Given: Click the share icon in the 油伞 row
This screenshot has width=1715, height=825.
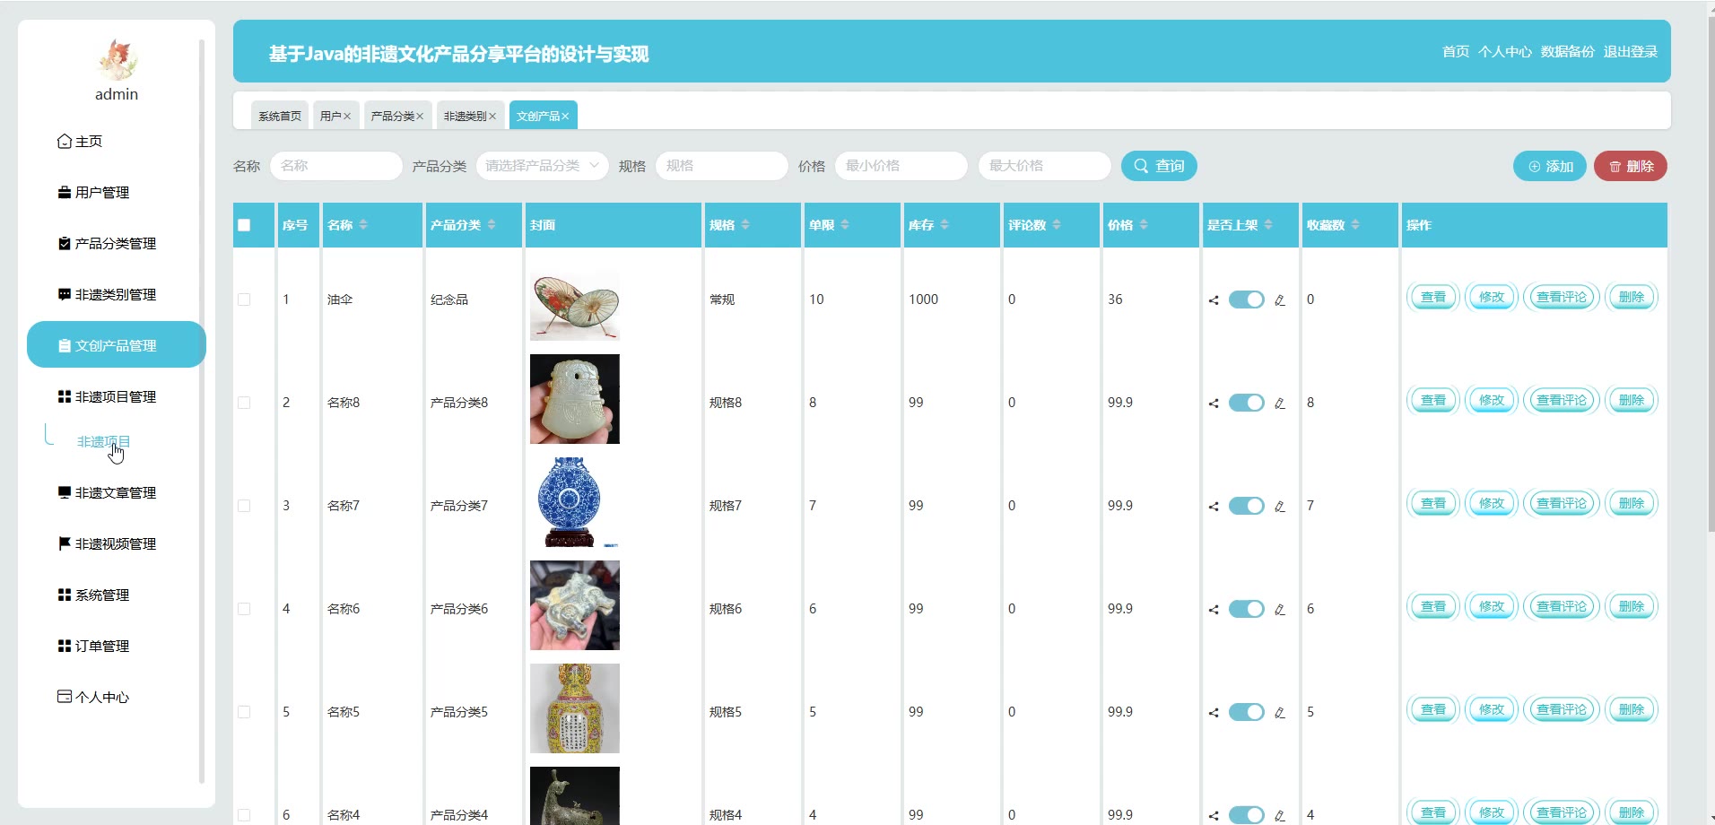Looking at the screenshot, I should (1214, 300).
